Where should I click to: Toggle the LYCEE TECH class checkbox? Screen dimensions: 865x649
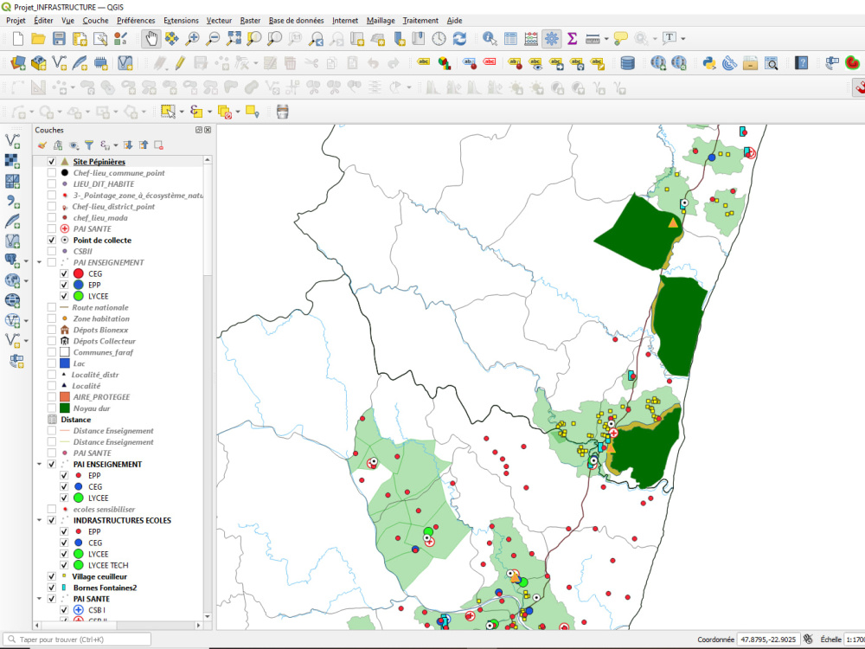tap(64, 565)
